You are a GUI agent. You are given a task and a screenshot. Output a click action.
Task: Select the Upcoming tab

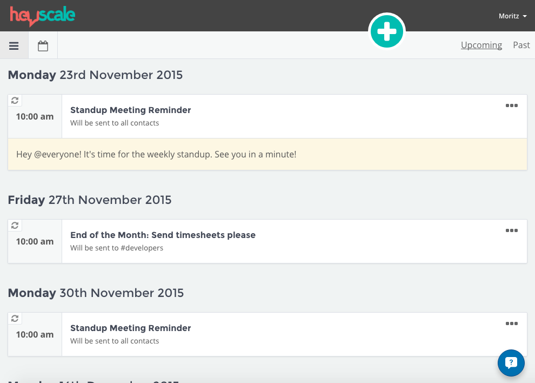click(481, 45)
